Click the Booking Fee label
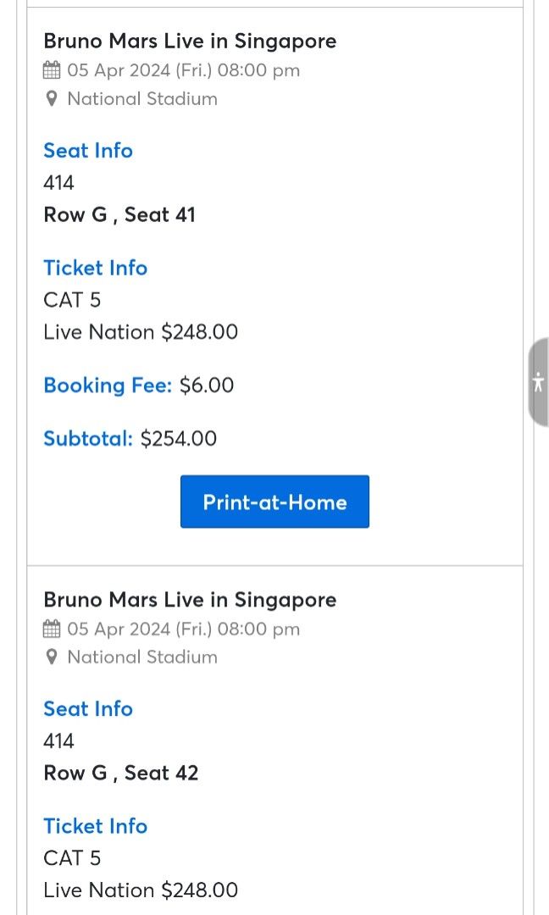Viewport: 549px width, 915px height. pyautogui.click(x=108, y=385)
